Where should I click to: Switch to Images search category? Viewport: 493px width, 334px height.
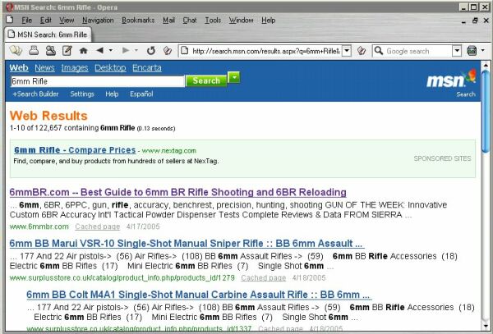[75, 68]
